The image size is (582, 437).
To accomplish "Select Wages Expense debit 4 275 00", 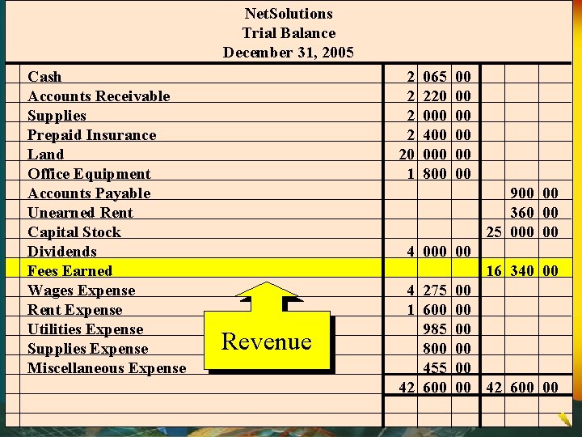I will 439,291.
